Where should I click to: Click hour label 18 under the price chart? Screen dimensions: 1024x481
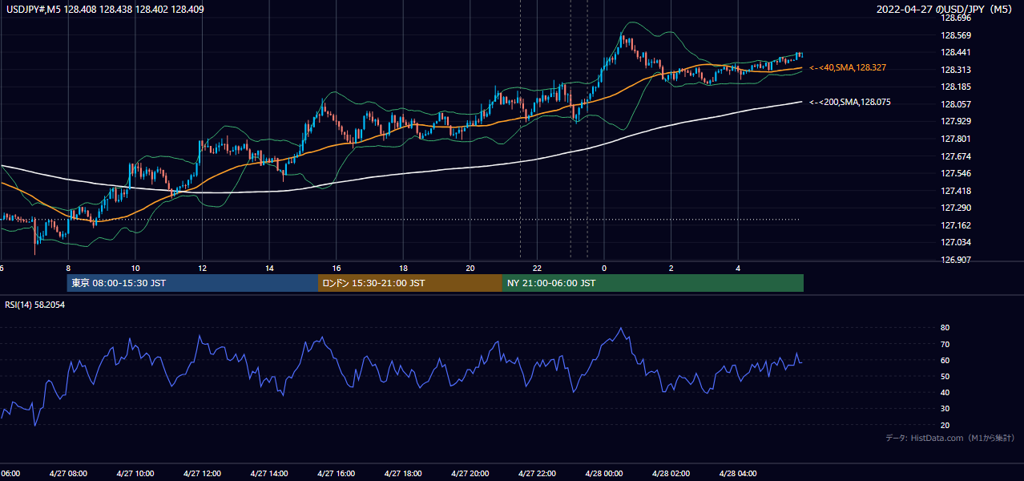(x=403, y=269)
